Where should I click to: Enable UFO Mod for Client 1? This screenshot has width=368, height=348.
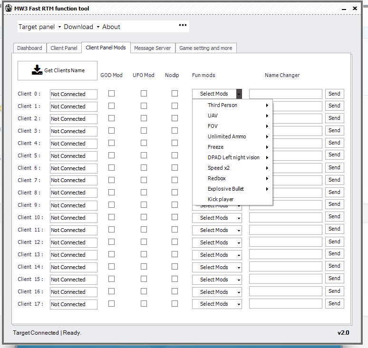[144, 106]
